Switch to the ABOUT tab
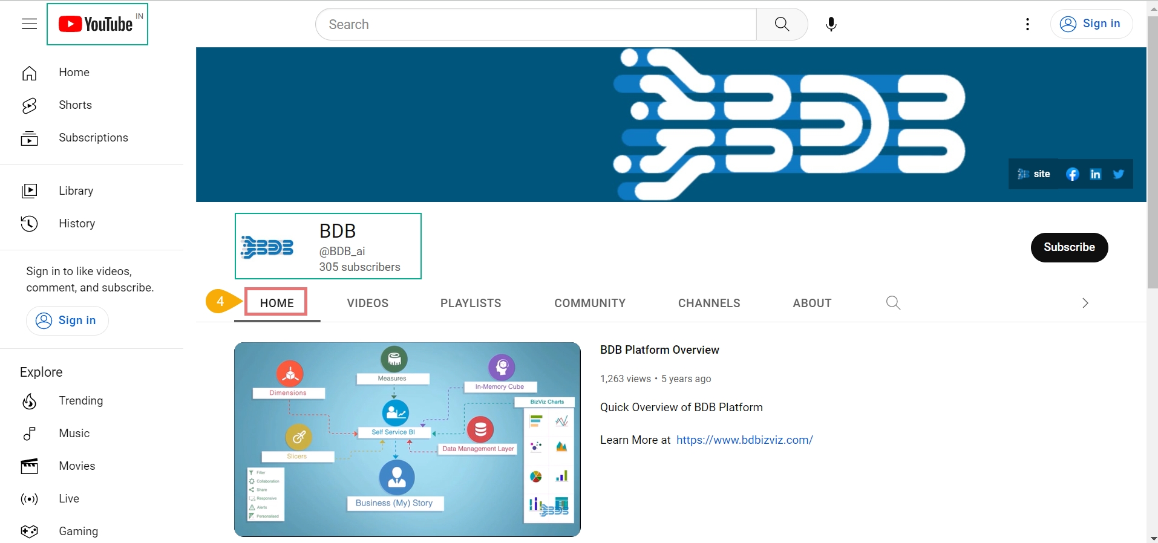The width and height of the screenshot is (1158, 543). point(812,303)
